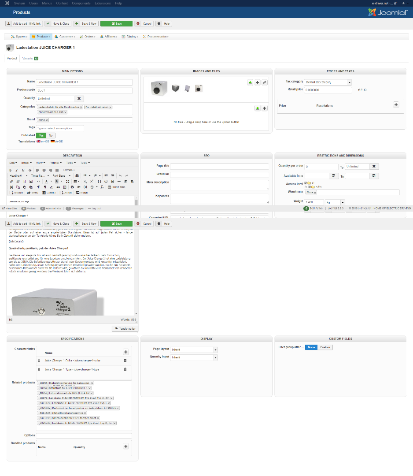This screenshot has height=476, width=413.
Task: Open the de-DE translation link
Action: click(57, 141)
